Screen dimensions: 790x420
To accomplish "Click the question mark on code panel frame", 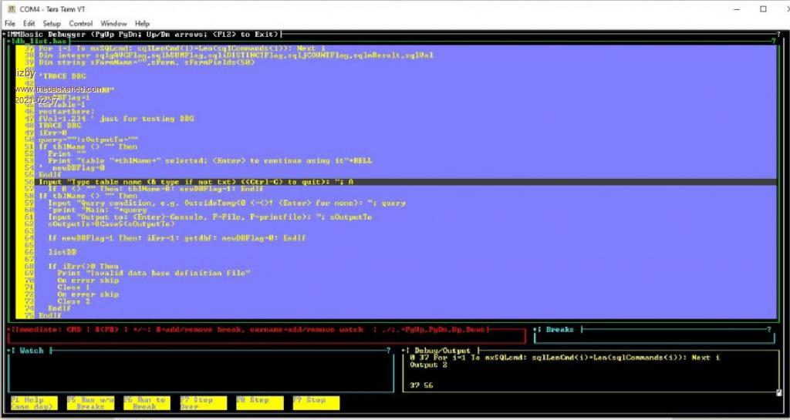I will [x=774, y=41].
